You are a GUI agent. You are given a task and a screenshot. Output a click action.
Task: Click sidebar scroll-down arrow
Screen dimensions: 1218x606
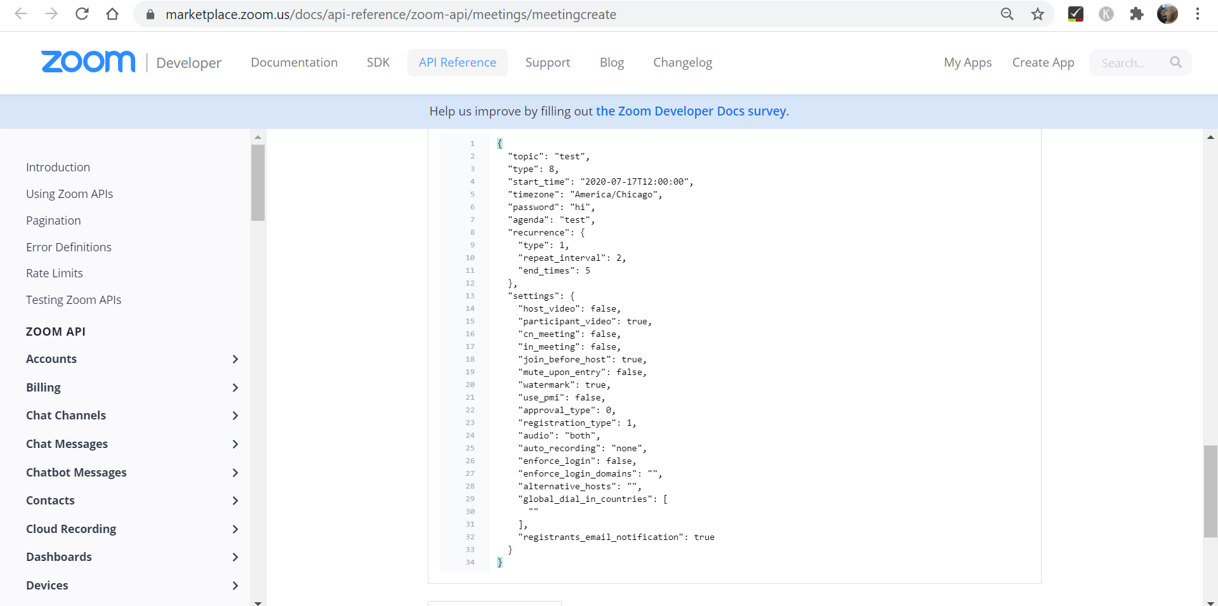(258, 603)
